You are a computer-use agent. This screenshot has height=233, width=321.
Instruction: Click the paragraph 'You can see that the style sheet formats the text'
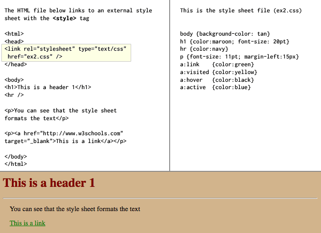pyautogui.click(x=75, y=209)
